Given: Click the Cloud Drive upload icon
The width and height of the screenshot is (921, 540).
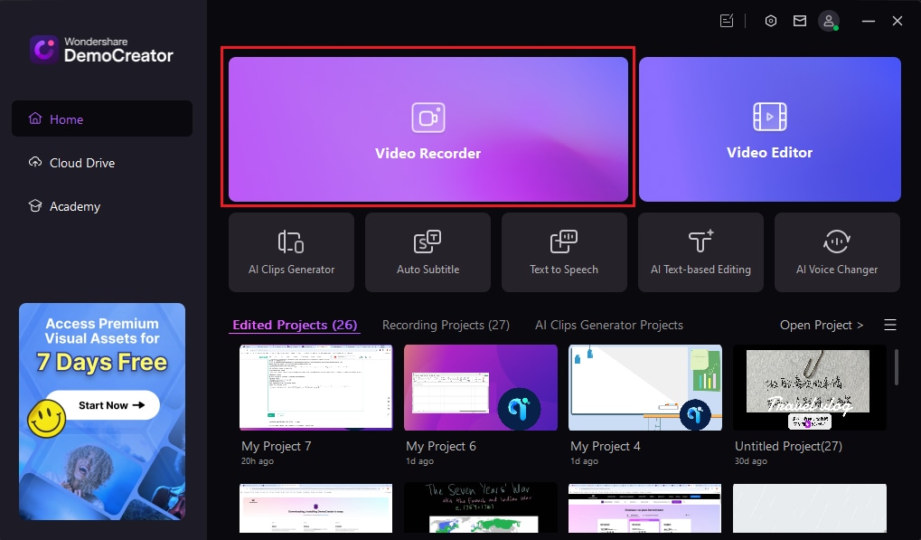Looking at the screenshot, I should (35, 162).
